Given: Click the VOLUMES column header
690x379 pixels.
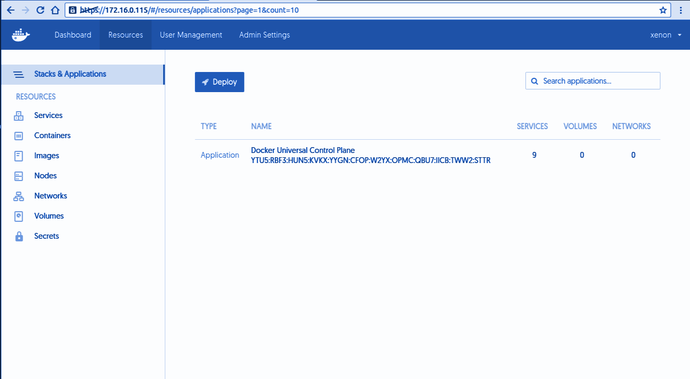Looking at the screenshot, I should point(580,127).
